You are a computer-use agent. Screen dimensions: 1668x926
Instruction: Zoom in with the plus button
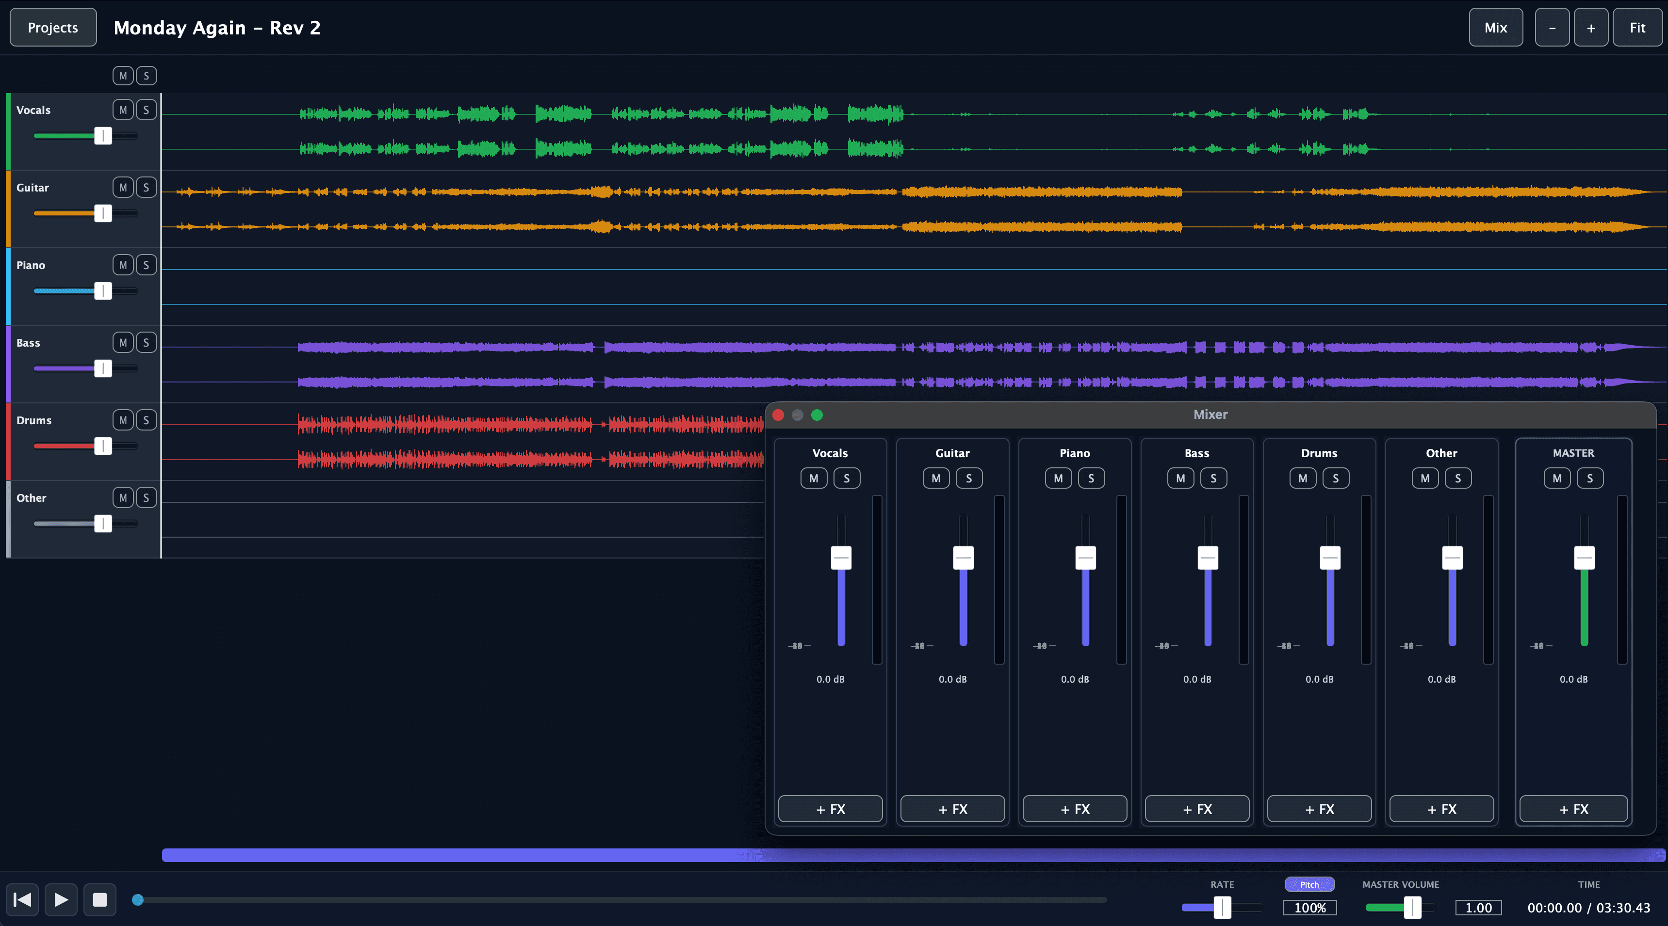1591,27
